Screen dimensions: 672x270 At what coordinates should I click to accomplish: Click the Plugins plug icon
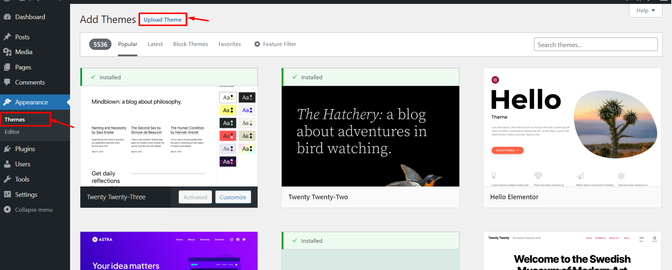(x=7, y=149)
